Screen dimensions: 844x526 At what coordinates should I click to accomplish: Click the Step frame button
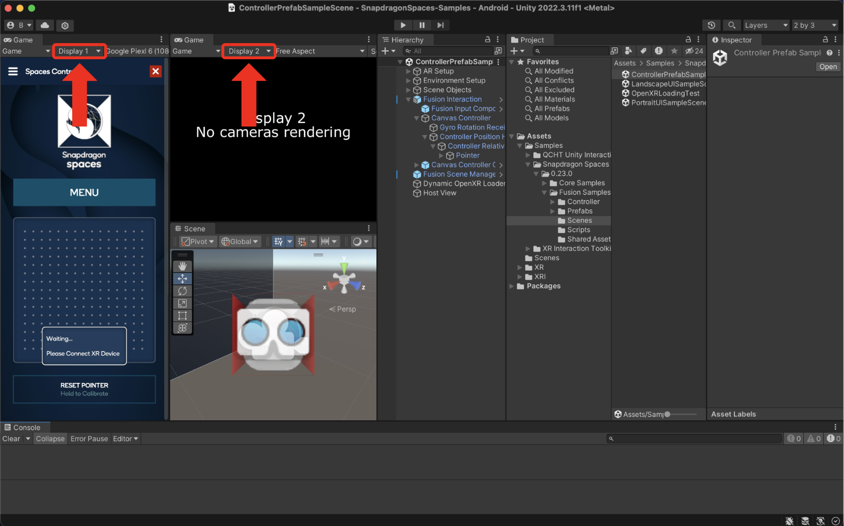(x=440, y=25)
